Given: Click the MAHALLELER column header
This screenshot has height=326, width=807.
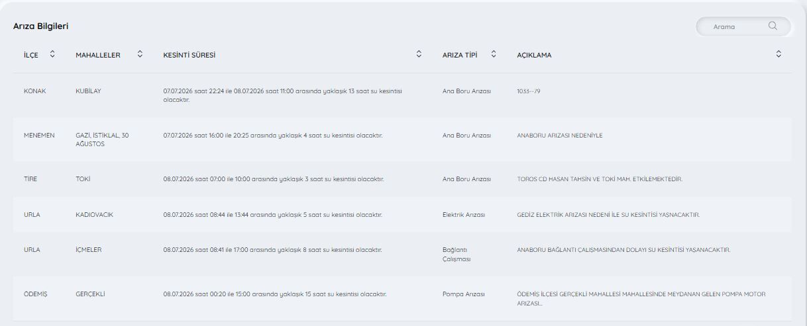Looking at the screenshot, I should [x=98, y=55].
